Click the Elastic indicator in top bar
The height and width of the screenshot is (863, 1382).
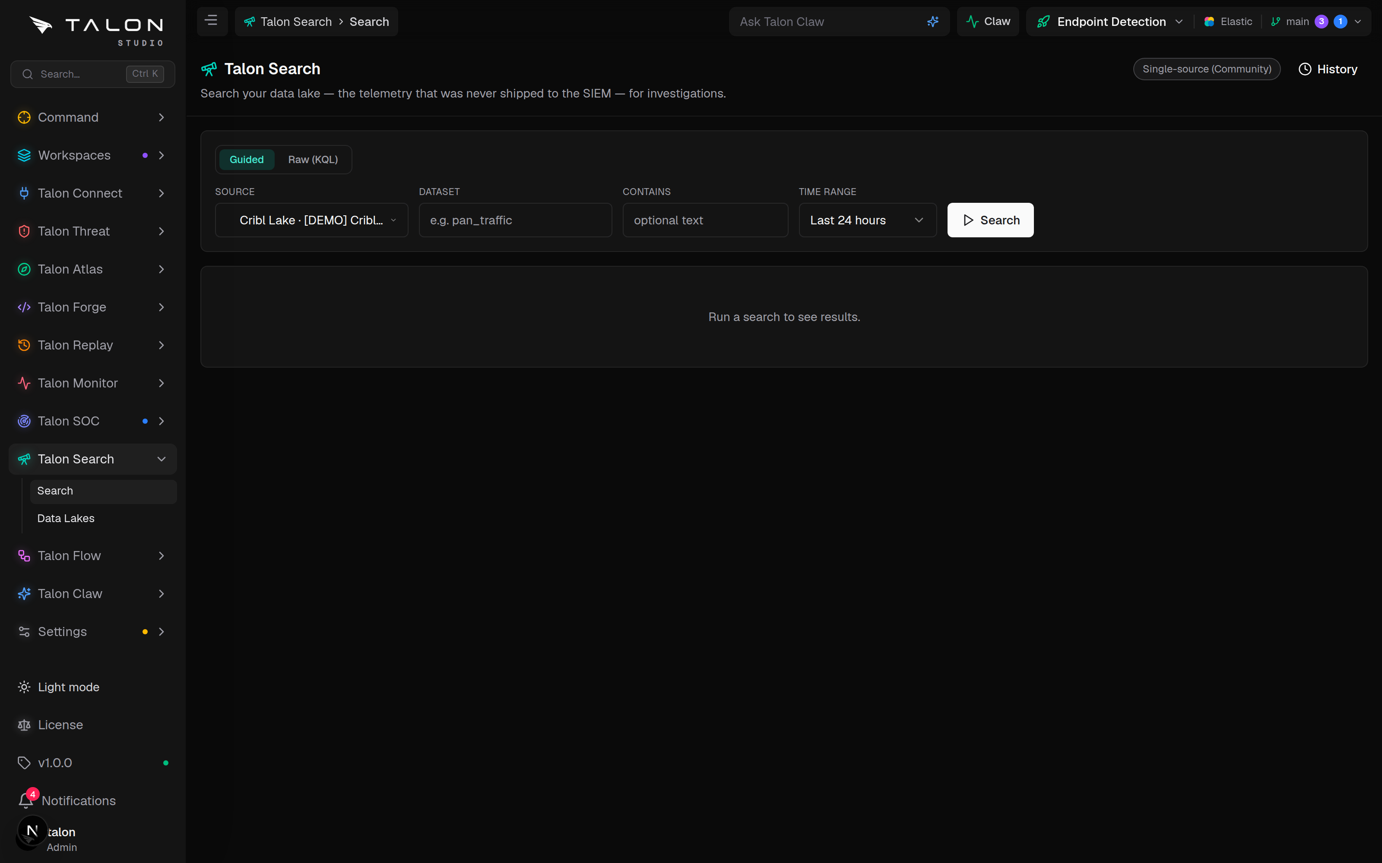pos(1228,22)
